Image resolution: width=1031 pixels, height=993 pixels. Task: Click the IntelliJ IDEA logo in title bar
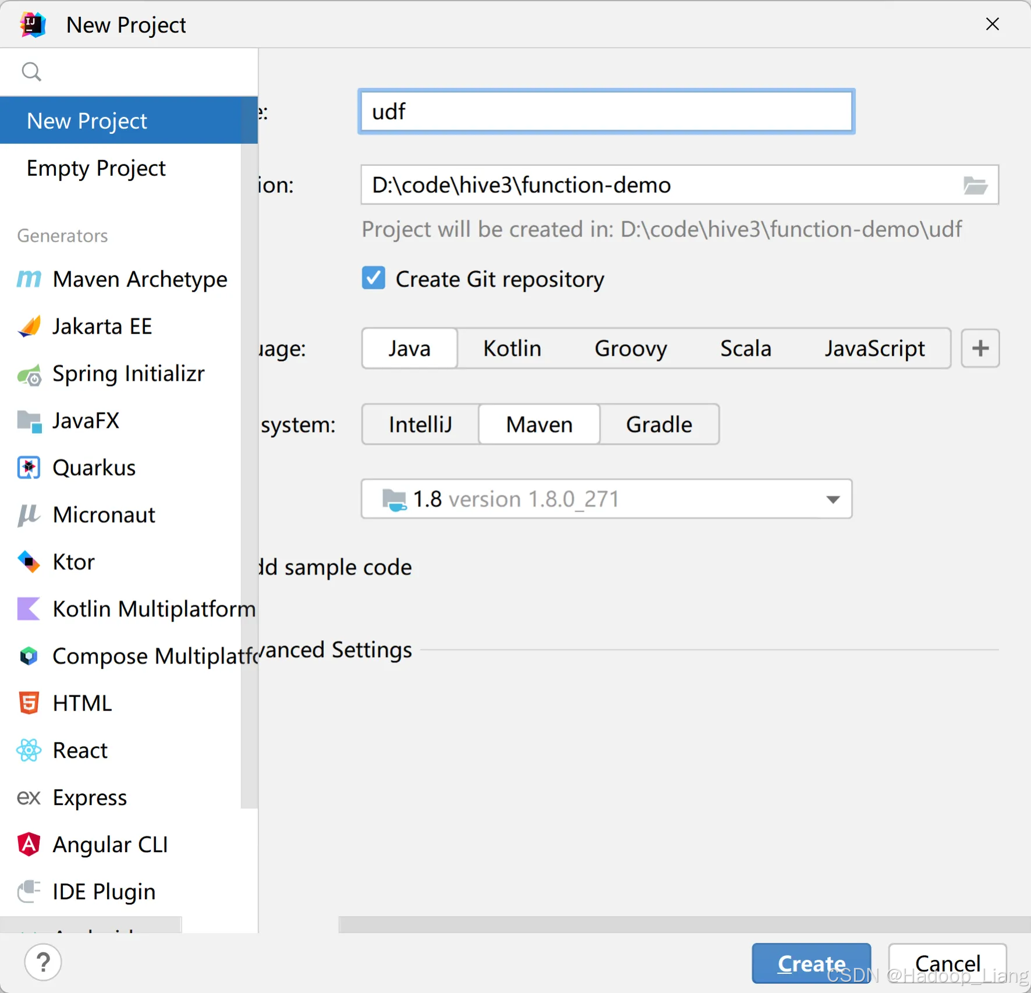click(33, 25)
